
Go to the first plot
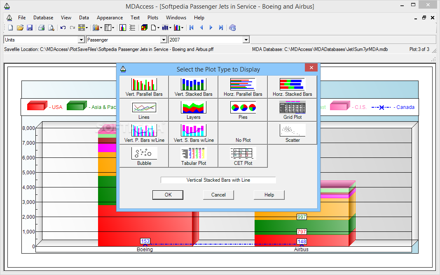pos(192,28)
